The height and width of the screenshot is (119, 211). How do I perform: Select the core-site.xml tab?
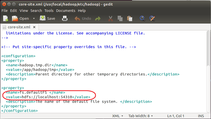(19, 27)
